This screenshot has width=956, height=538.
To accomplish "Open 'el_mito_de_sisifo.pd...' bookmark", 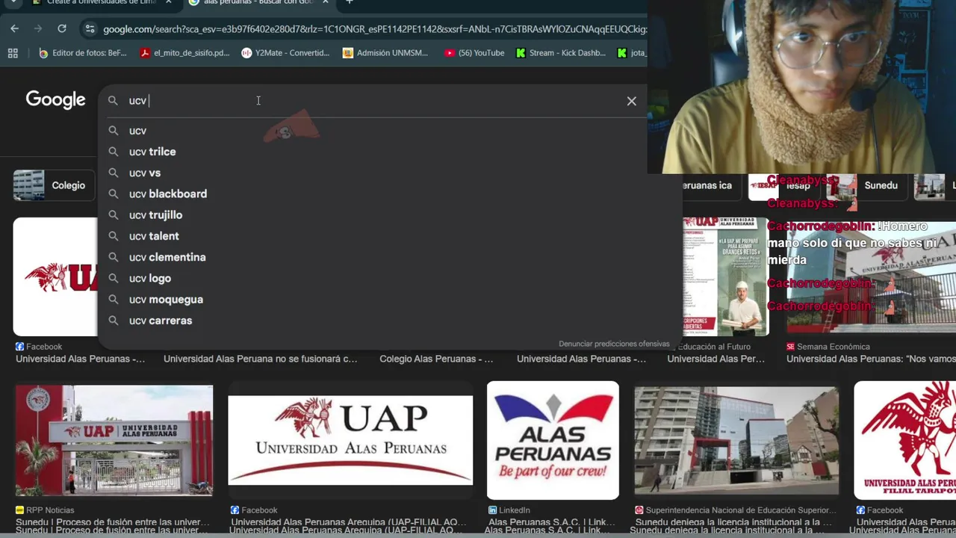I will [x=185, y=53].
